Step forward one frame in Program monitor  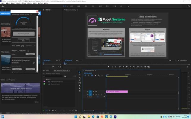pos(130,67)
